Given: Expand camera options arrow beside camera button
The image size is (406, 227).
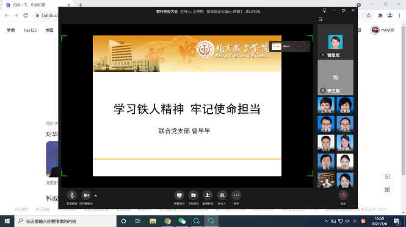Looking at the screenshot, I should pos(96,195).
